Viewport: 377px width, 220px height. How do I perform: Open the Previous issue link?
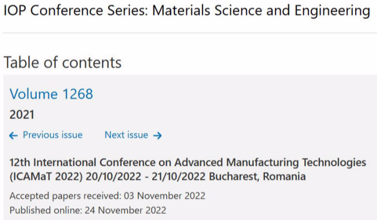(x=52, y=135)
